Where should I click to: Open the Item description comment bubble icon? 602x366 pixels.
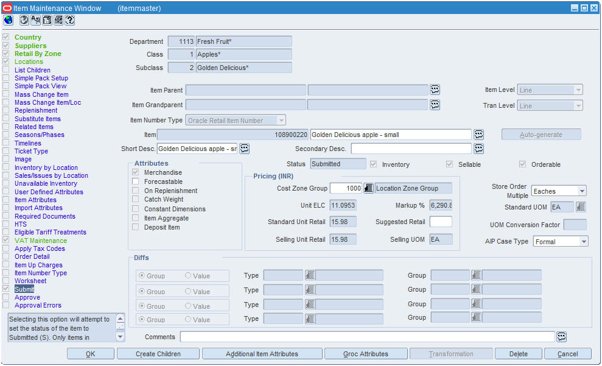click(478, 135)
